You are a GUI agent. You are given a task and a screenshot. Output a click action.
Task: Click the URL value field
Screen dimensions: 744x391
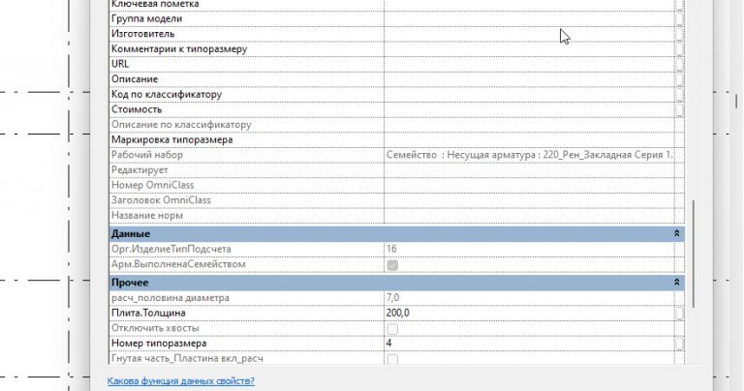click(x=529, y=65)
